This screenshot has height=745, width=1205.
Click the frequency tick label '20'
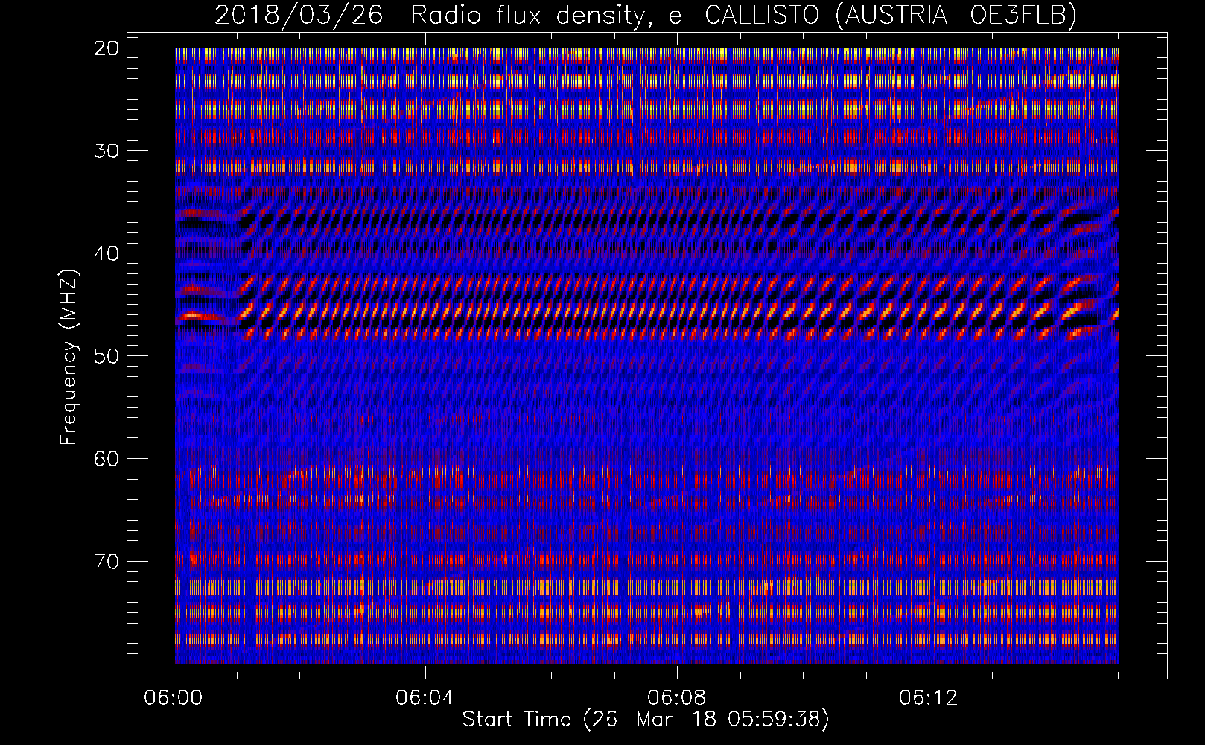coord(106,48)
